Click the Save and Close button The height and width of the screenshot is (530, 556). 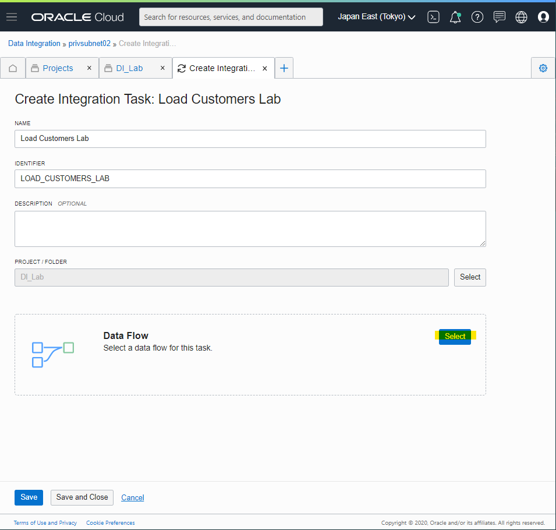click(82, 497)
